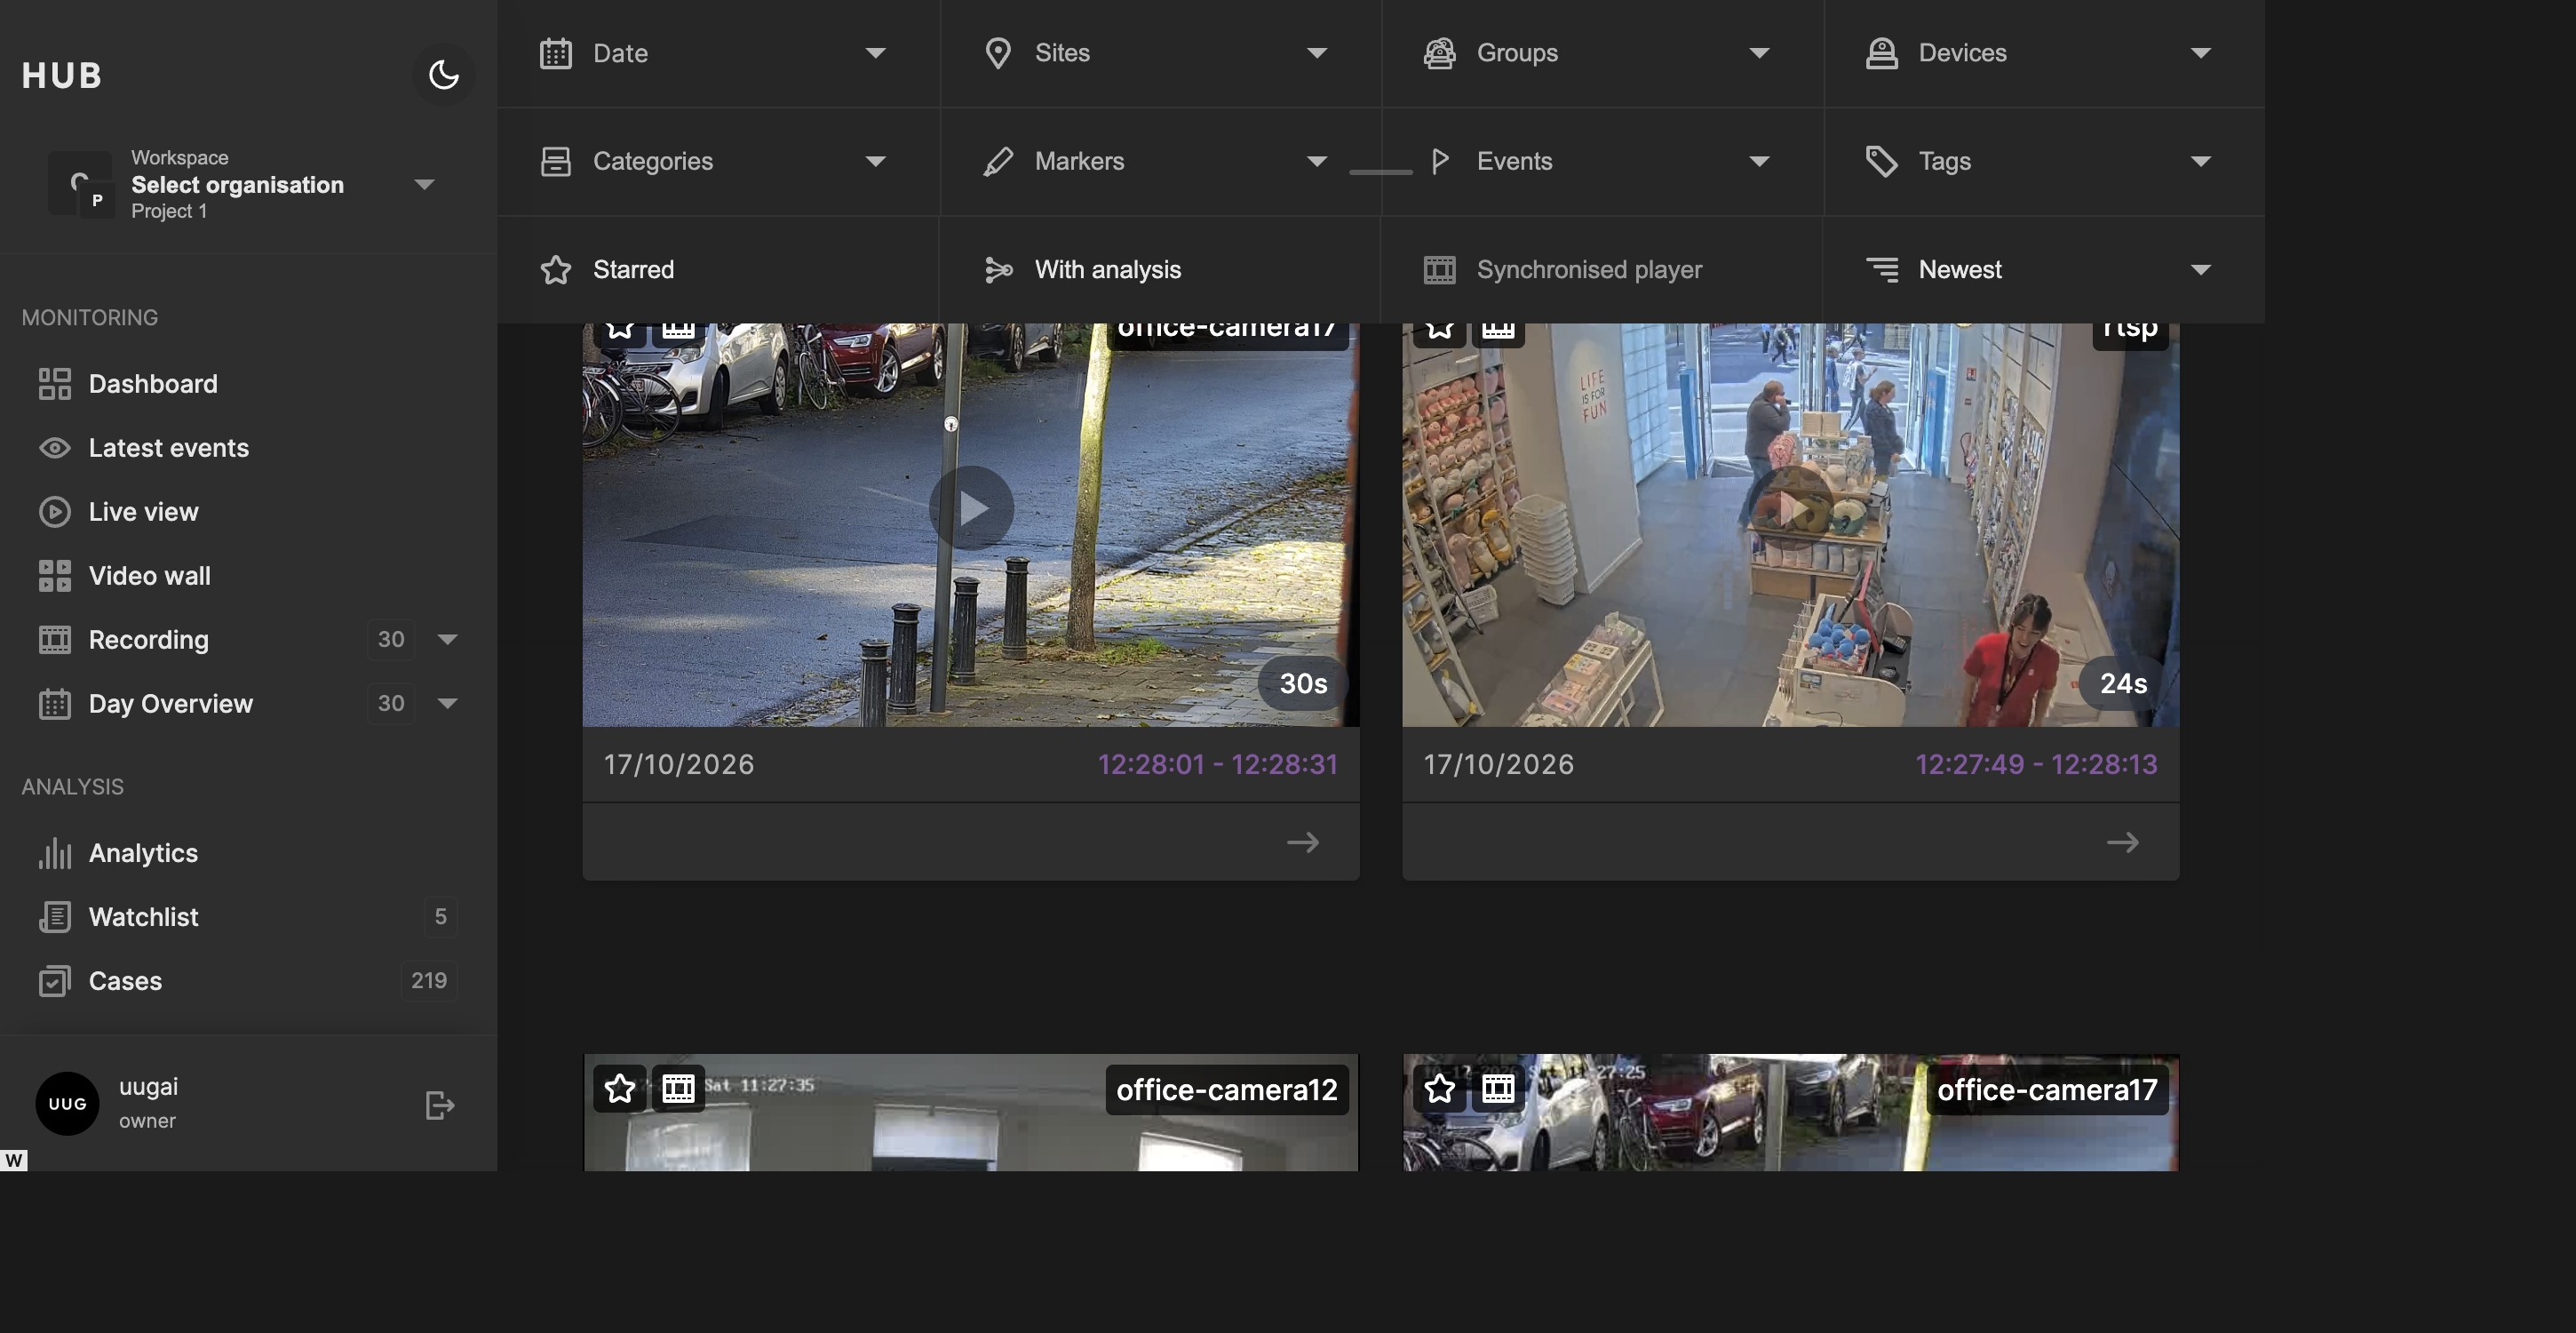Viewport: 2576px width, 1333px height.
Task: Click the Events flag icon
Action: tap(1440, 161)
